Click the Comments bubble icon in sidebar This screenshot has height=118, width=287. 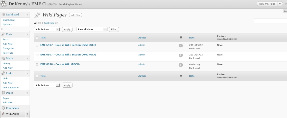tap(3, 108)
